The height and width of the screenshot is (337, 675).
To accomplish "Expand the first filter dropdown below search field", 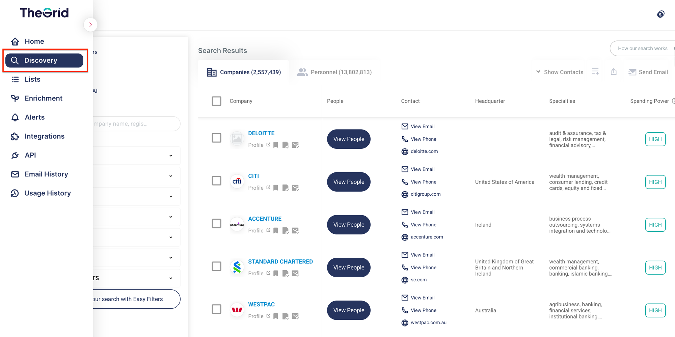I will coord(136,156).
